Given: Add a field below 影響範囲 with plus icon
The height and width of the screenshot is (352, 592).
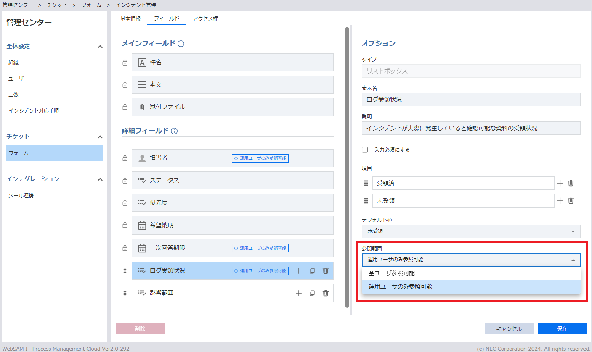Looking at the screenshot, I should [x=299, y=293].
